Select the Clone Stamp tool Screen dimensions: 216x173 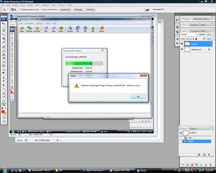(x=4, y=54)
